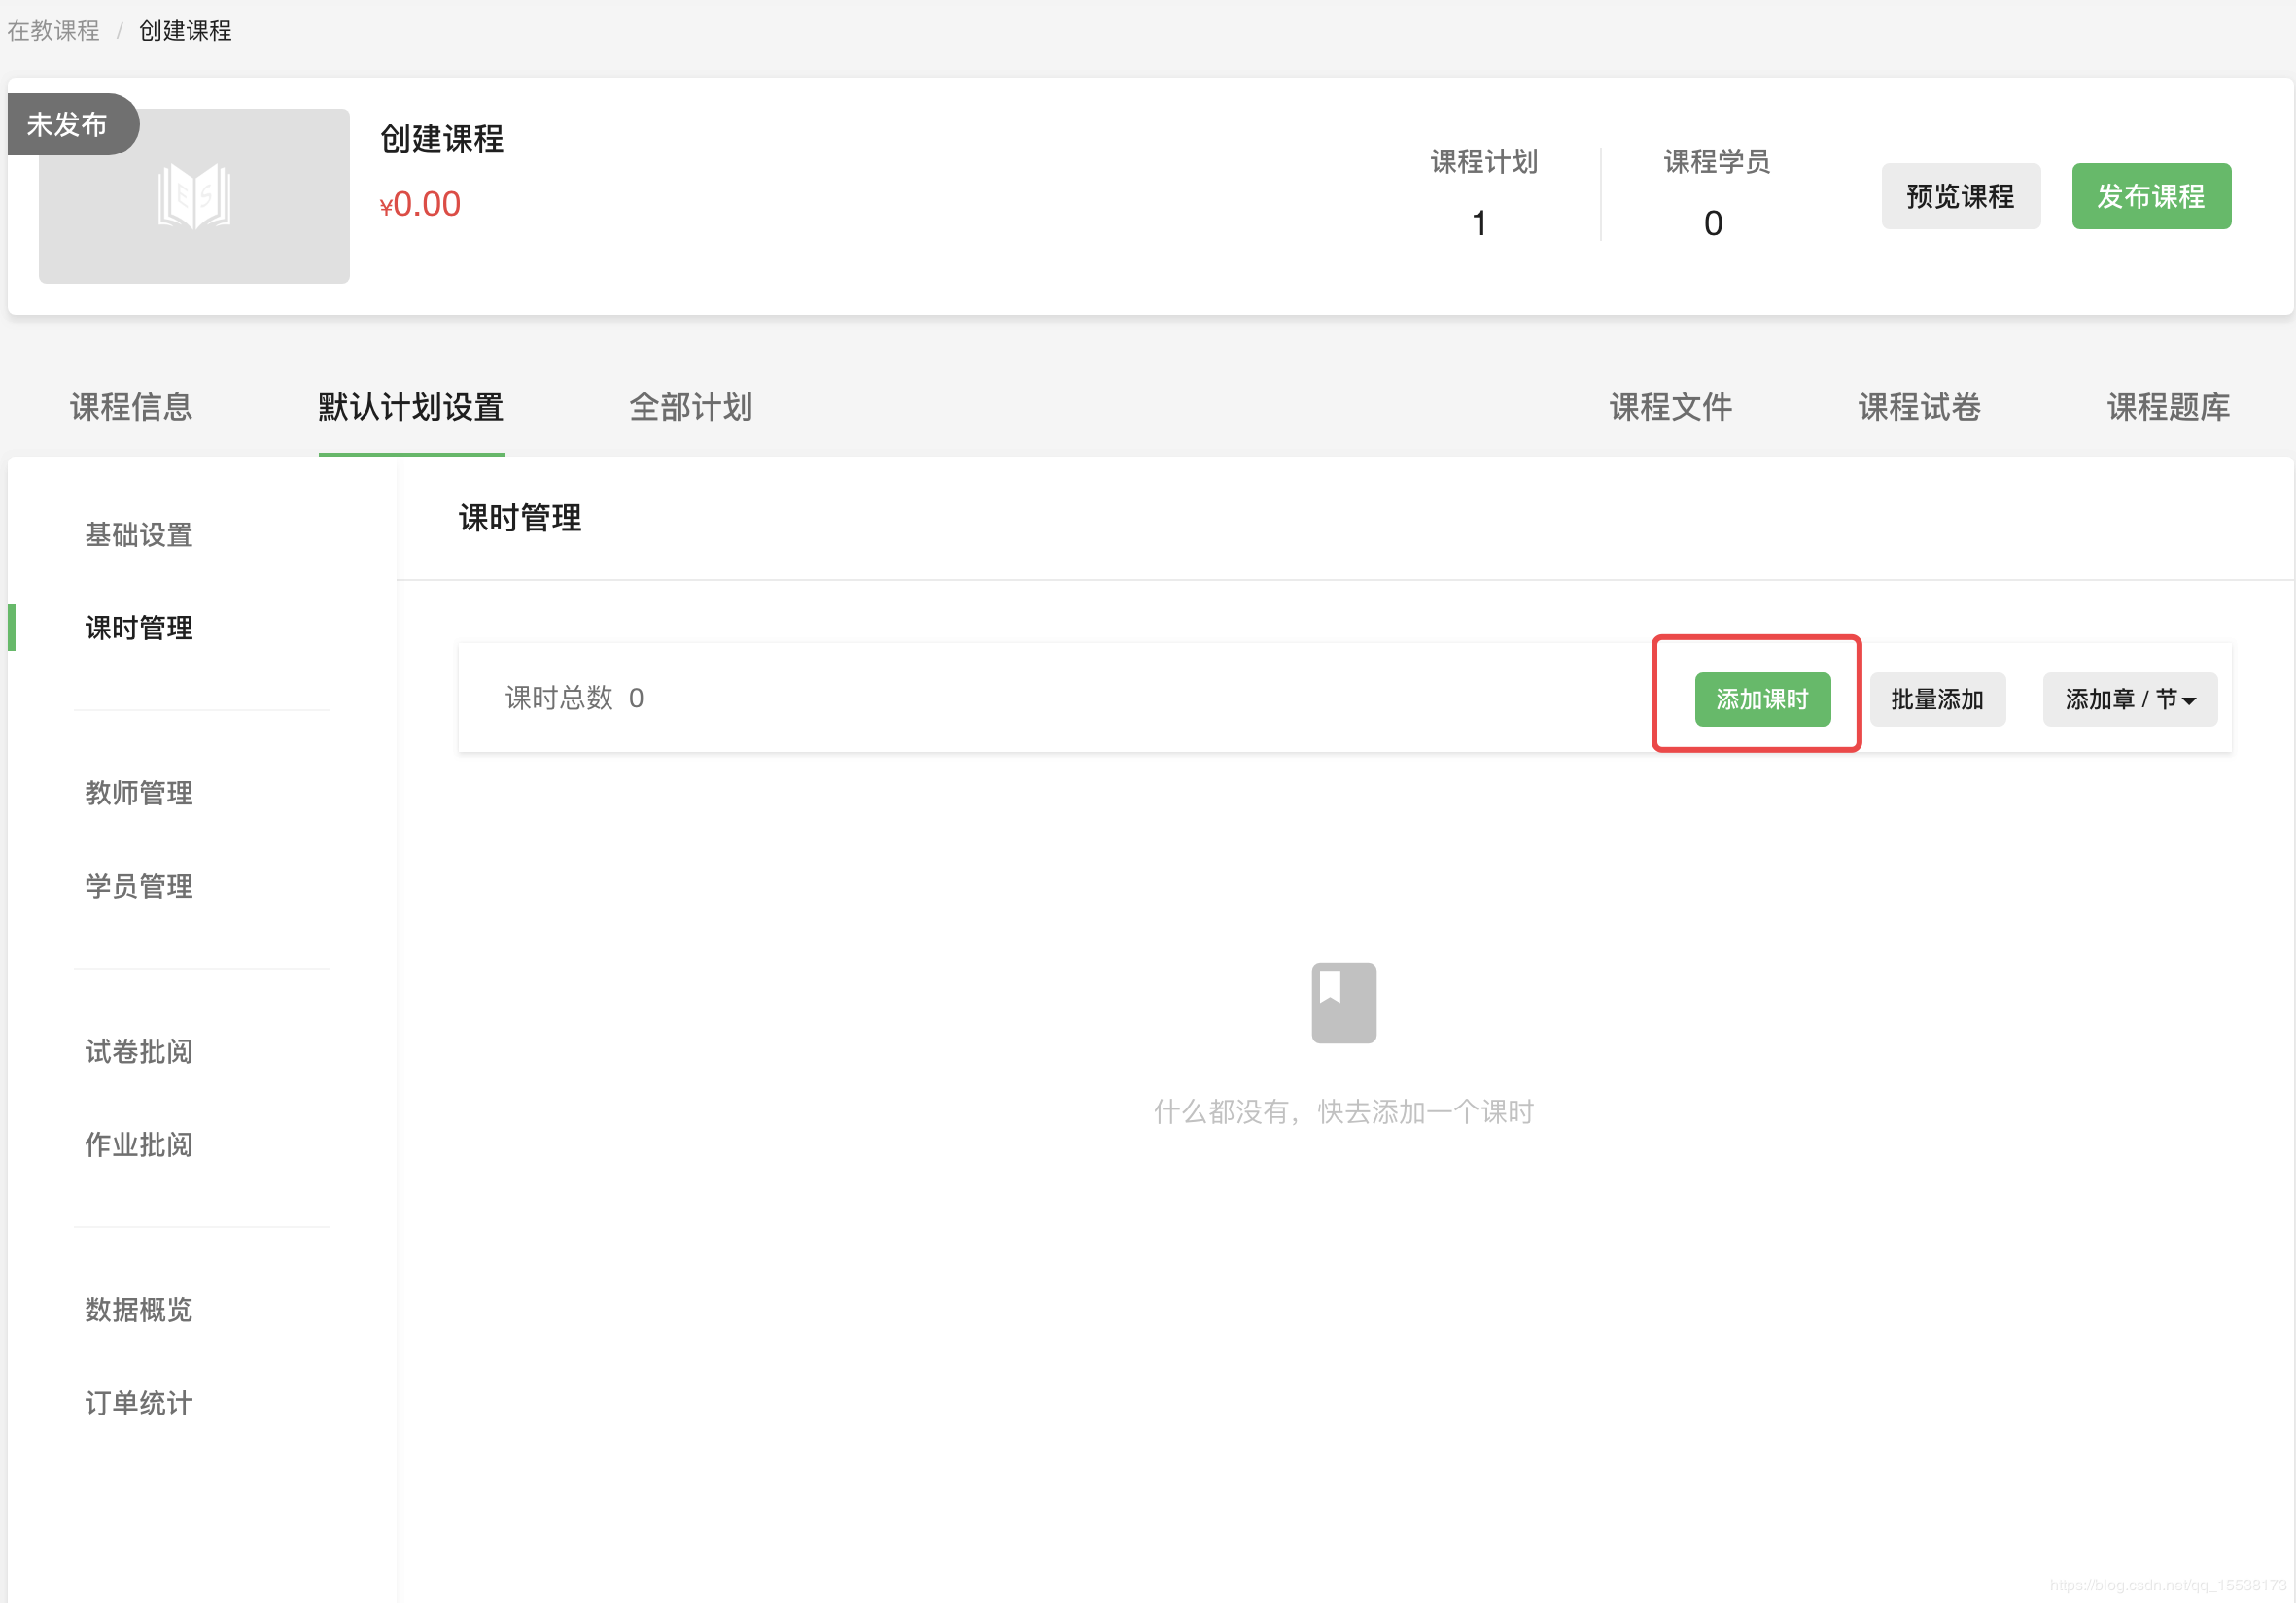
Task: Switch to the 课程信息 tab
Action: click(x=131, y=407)
